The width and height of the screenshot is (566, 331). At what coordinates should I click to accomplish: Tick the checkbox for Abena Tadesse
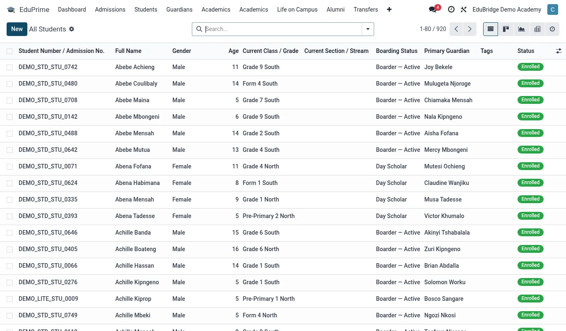pyautogui.click(x=10, y=216)
